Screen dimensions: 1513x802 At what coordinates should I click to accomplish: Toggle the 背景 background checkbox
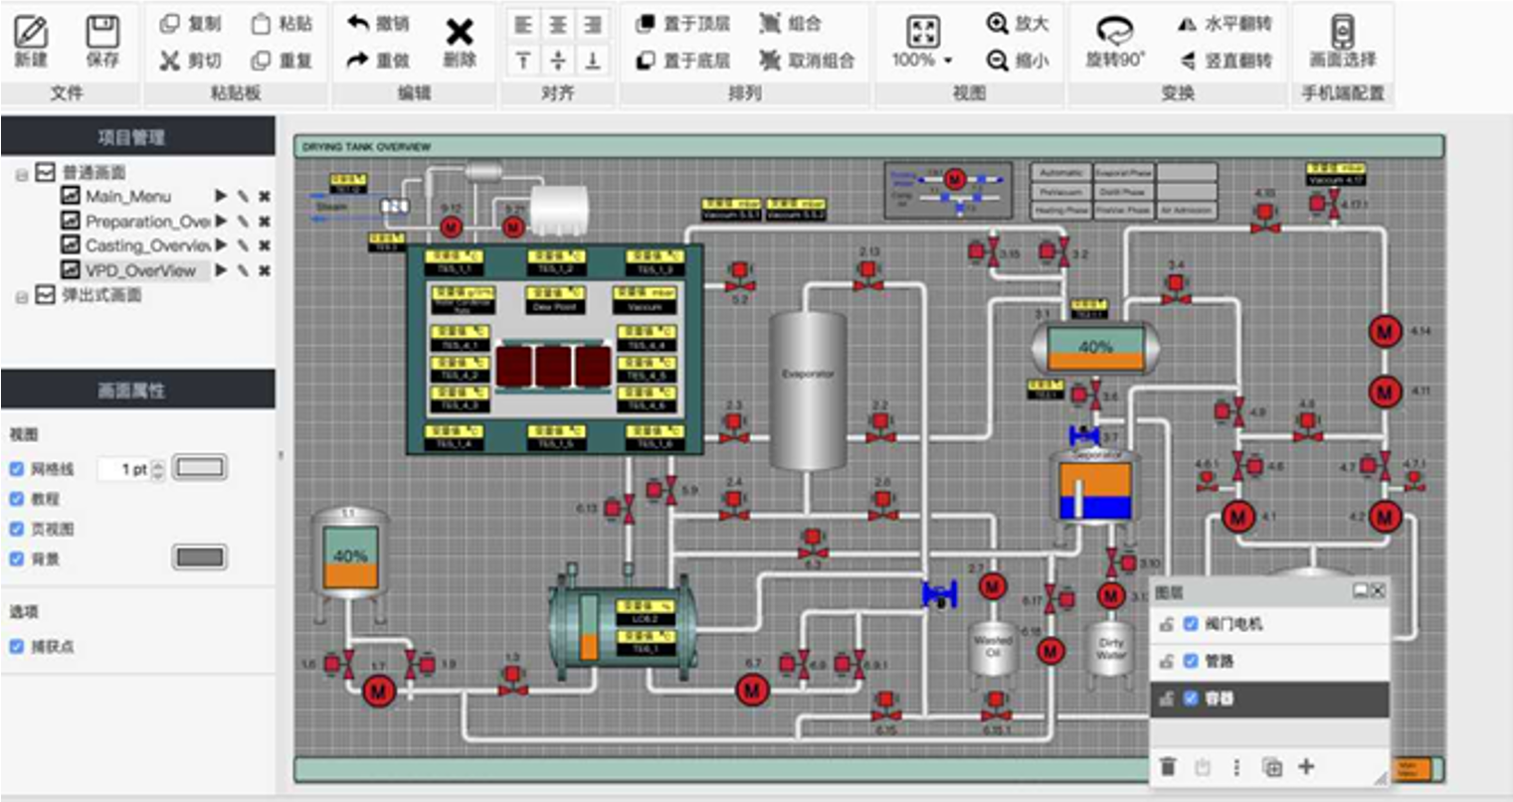16,559
